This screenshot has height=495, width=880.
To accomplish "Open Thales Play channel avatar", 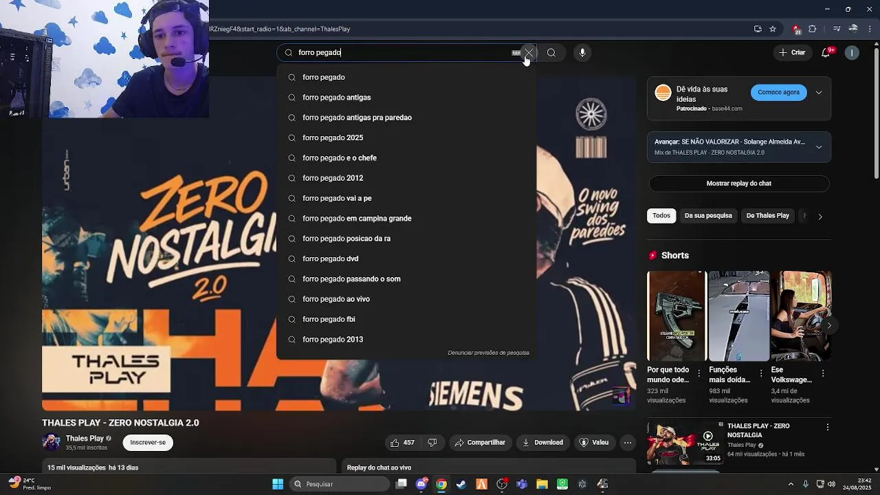I will tap(51, 443).
